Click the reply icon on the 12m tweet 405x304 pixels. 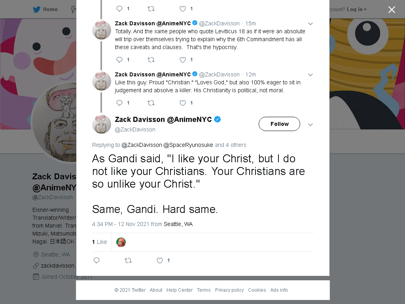point(119,103)
